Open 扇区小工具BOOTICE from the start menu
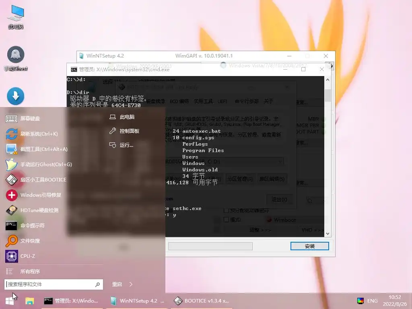 [x=36, y=179]
